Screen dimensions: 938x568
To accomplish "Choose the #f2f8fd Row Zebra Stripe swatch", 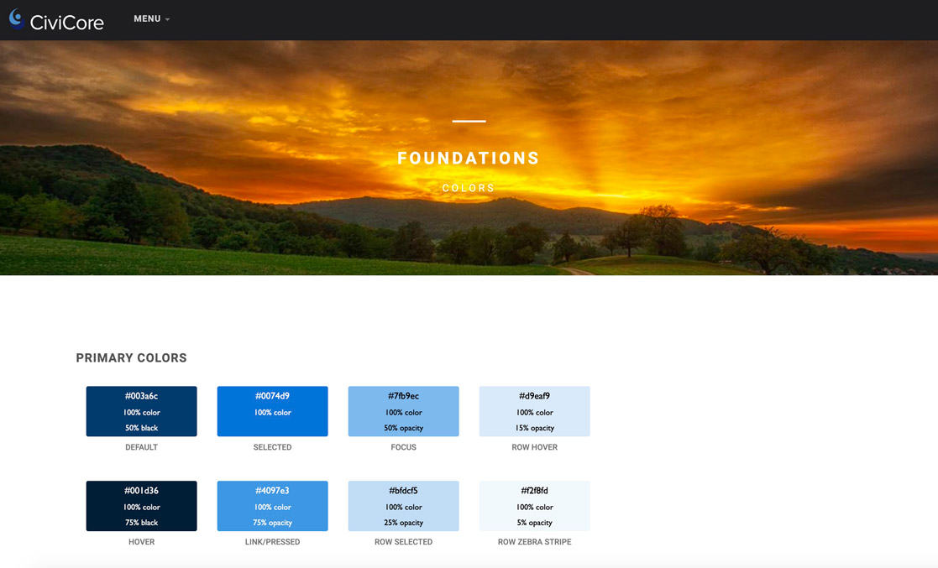I will 534,506.
